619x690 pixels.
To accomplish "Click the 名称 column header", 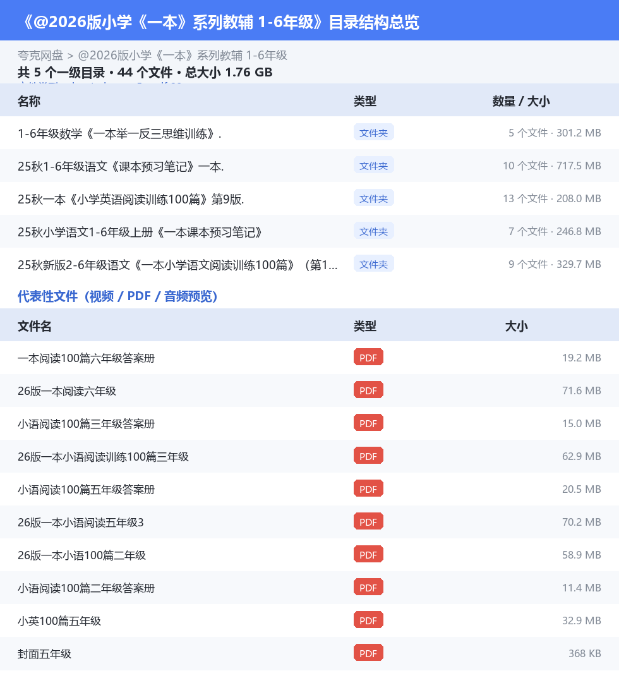I will (x=29, y=101).
